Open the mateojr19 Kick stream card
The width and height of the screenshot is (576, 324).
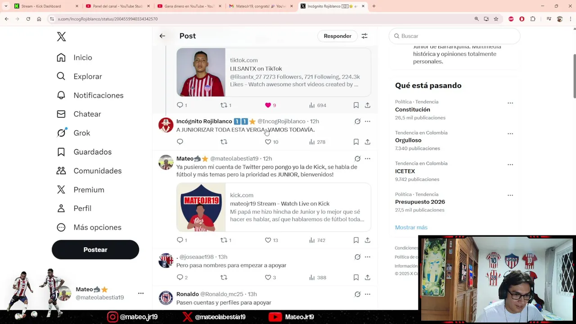pyautogui.click(x=274, y=207)
